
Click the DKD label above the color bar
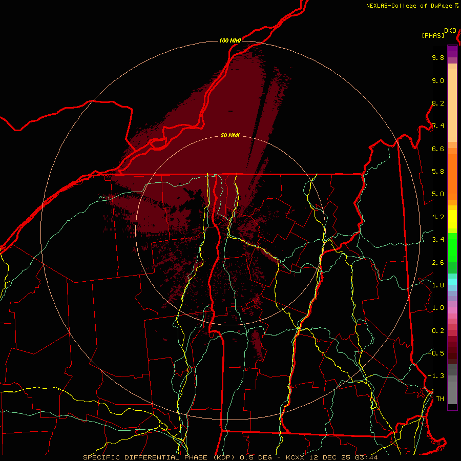[450, 31]
